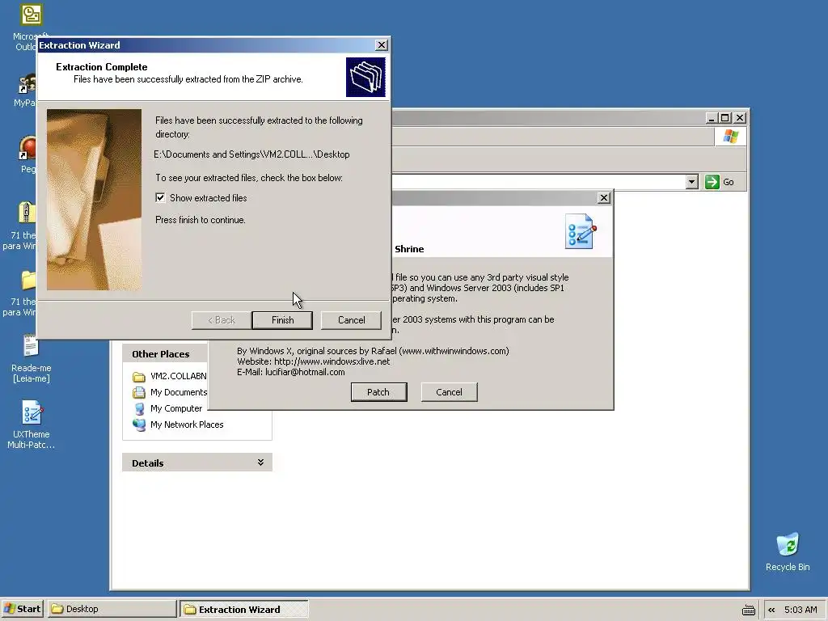Click the Windows flag logo in Explorer
828x621 pixels.
(730, 136)
